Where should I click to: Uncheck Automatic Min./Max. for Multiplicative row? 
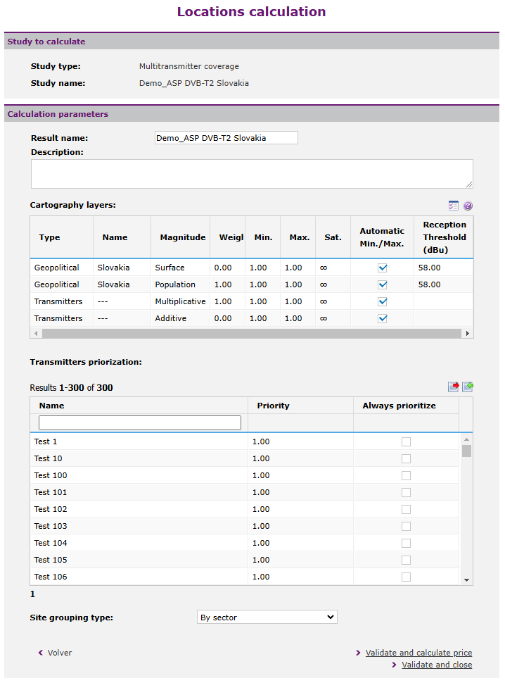tap(383, 301)
